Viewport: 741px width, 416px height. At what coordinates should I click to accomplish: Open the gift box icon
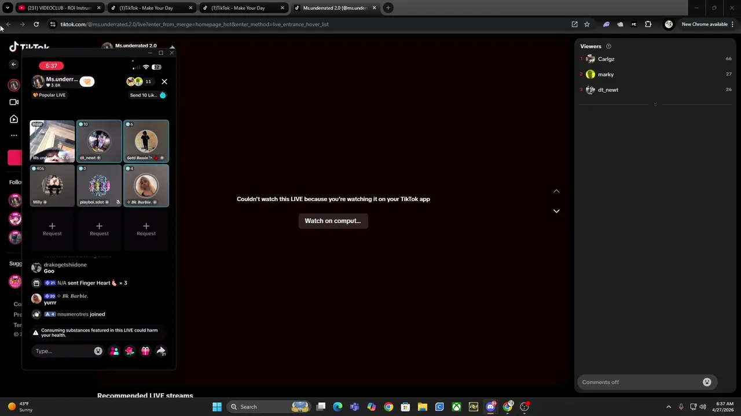[145, 351]
